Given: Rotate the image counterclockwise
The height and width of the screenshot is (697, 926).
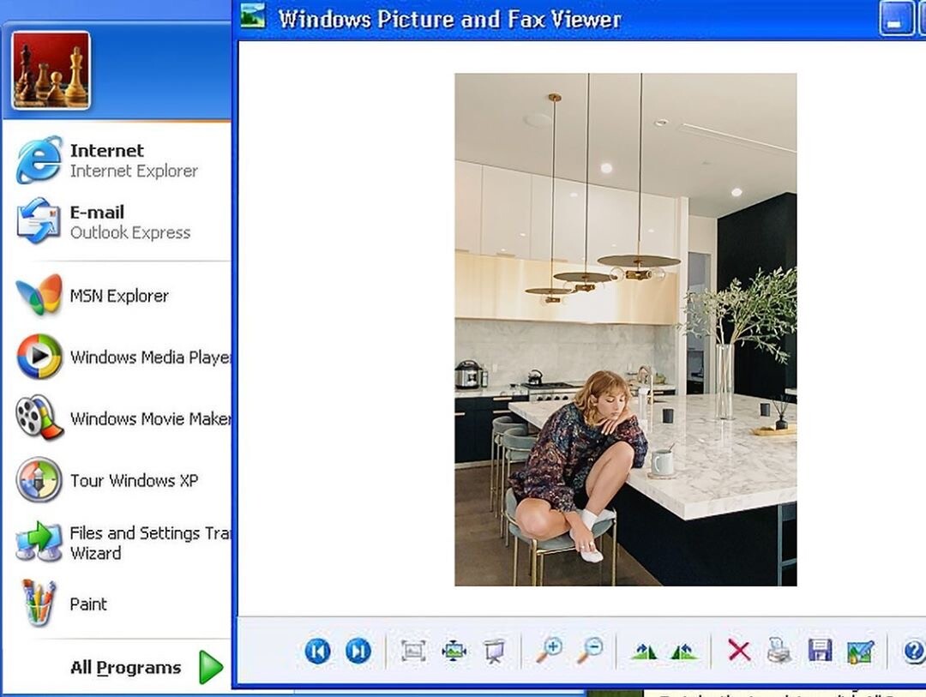Looking at the screenshot, I should 683,652.
